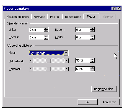Decrease the Rechts crop value with down arrow

coord(46,38)
